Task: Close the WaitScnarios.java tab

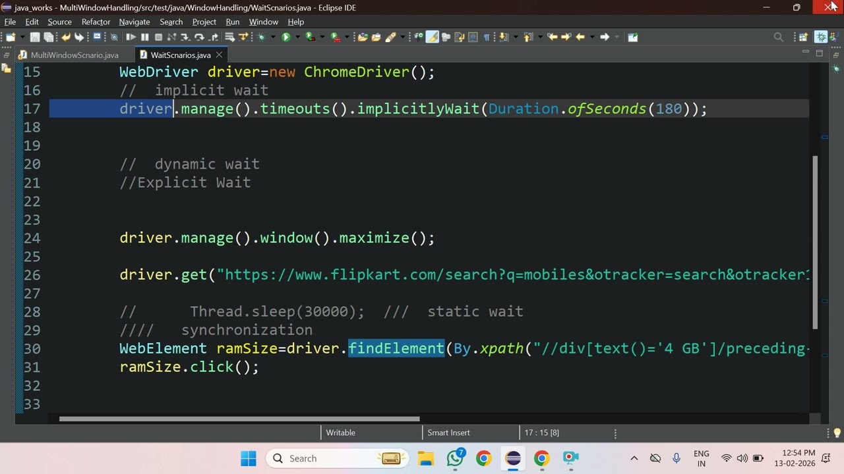Action: 219,55
